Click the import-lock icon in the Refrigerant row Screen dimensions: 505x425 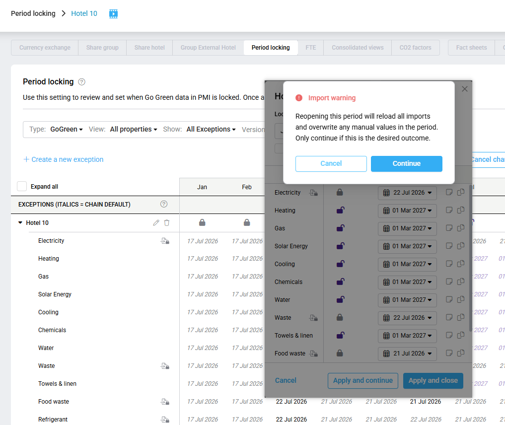(165, 420)
